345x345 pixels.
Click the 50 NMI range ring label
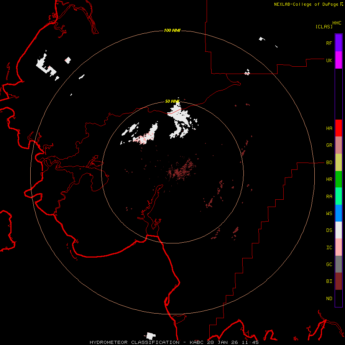(172, 101)
